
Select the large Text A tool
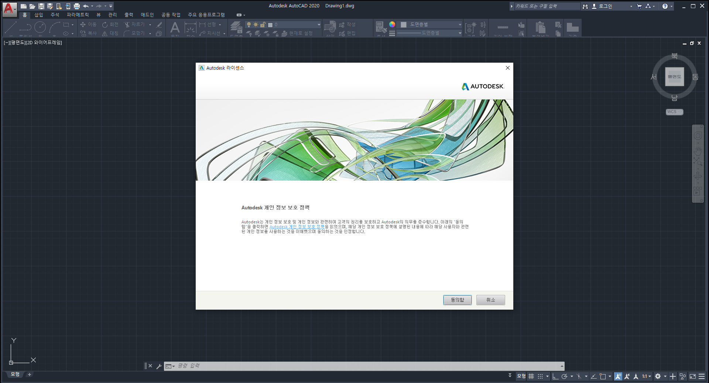click(x=175, y=27)
